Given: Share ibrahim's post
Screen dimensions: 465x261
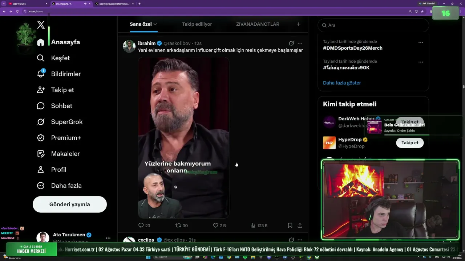Looking at the screenshot, I should [x=300, y=225].
